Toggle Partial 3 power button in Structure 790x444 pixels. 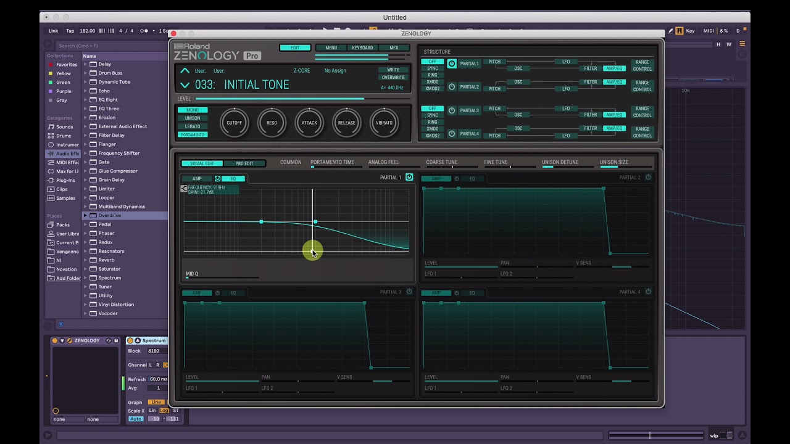point(452,110)
